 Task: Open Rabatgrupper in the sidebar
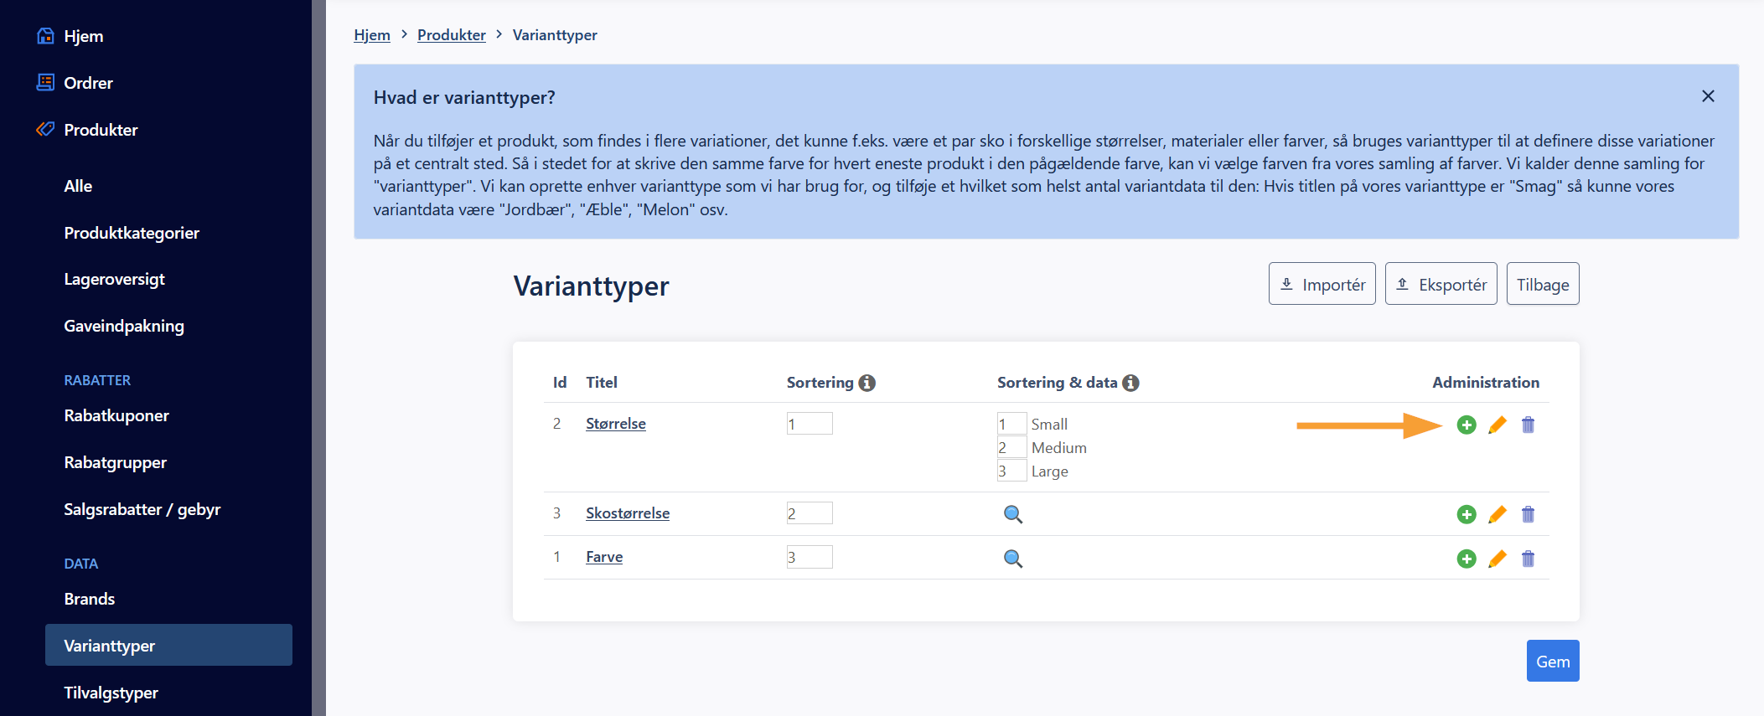[115, 462]
